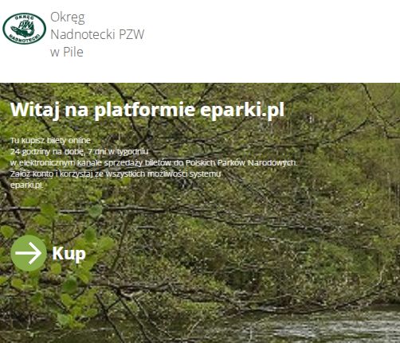Click the Nadnotecki PZW header line

pos(97,34)
